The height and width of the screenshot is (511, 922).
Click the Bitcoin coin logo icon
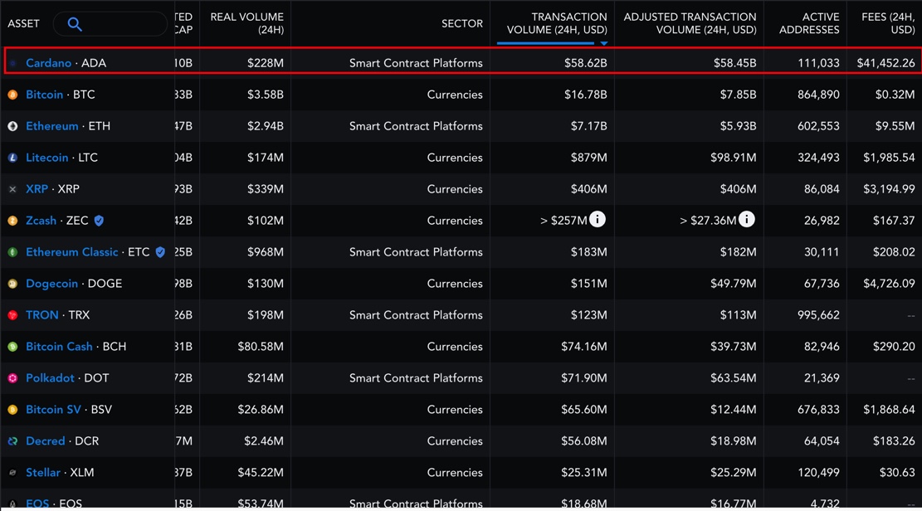(12, 95)
